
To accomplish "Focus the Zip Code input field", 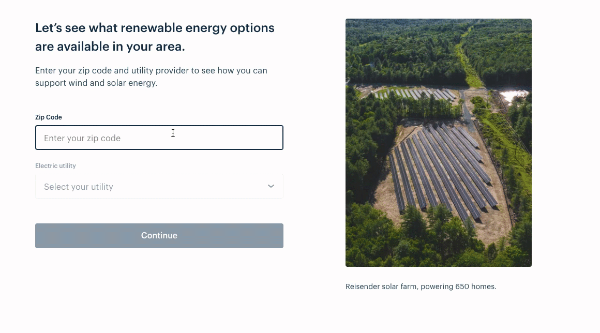I will (x=159, y=138).
